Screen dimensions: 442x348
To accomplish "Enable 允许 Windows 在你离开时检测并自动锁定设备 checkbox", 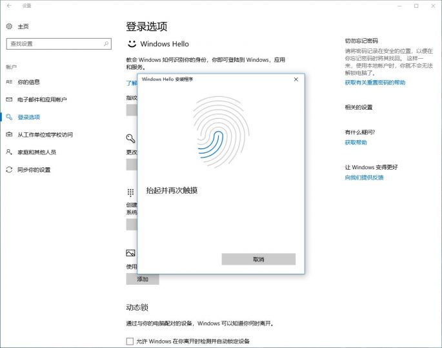I will (130, 342).
